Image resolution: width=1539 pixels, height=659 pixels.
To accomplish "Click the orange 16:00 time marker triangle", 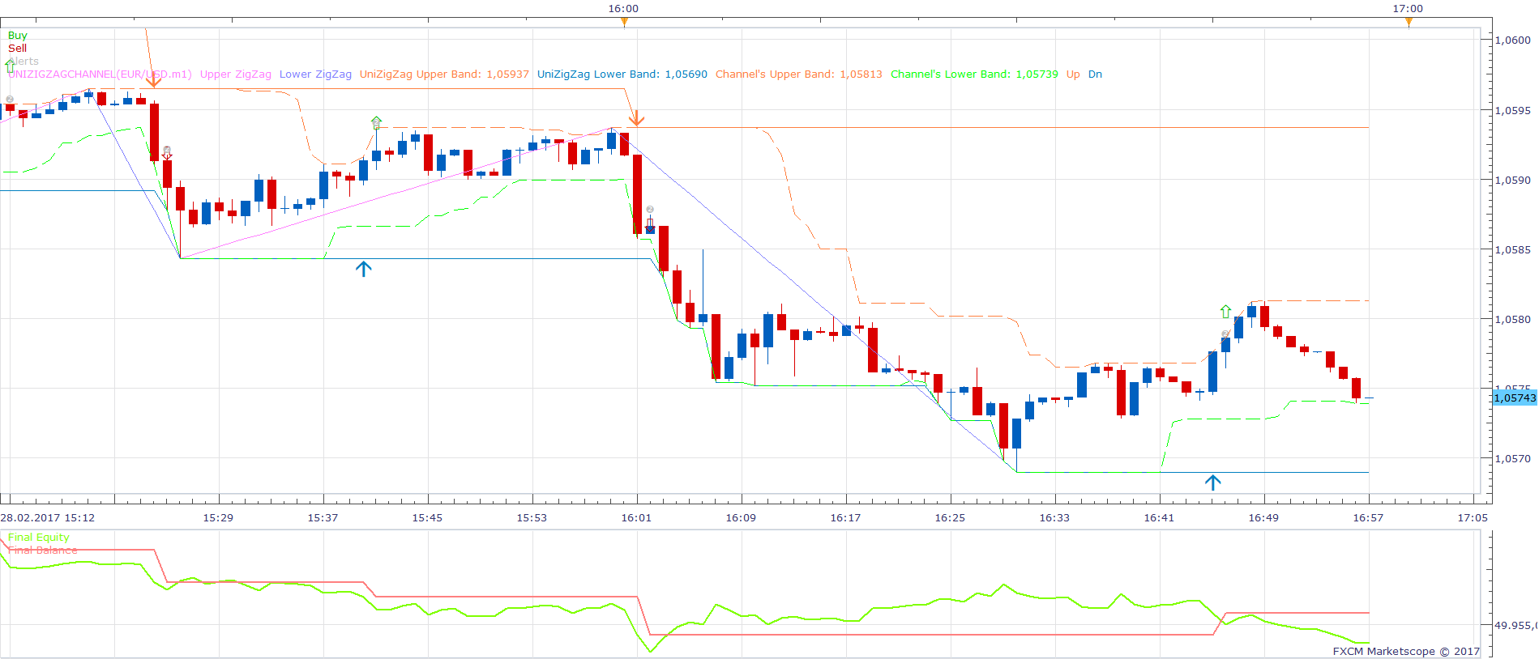I will point(624,22).
